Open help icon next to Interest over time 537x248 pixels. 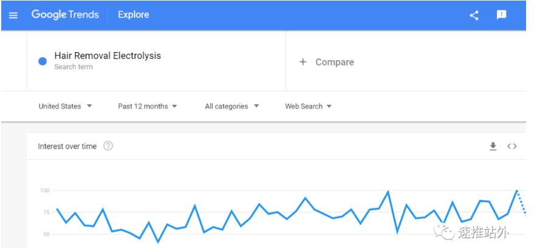(108, 146)
